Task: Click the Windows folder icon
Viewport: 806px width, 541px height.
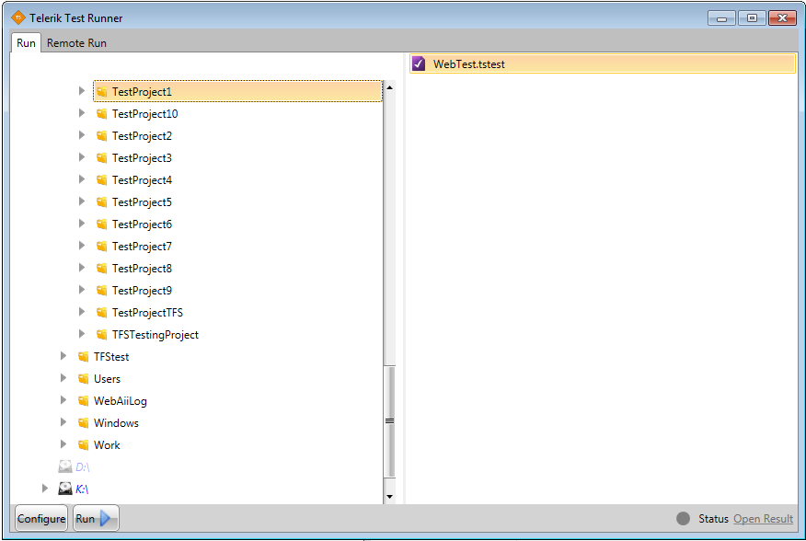Action: tap(84, 423)
